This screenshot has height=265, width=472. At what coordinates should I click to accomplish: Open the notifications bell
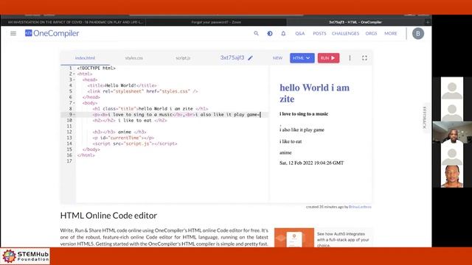(x=283, y=33)
